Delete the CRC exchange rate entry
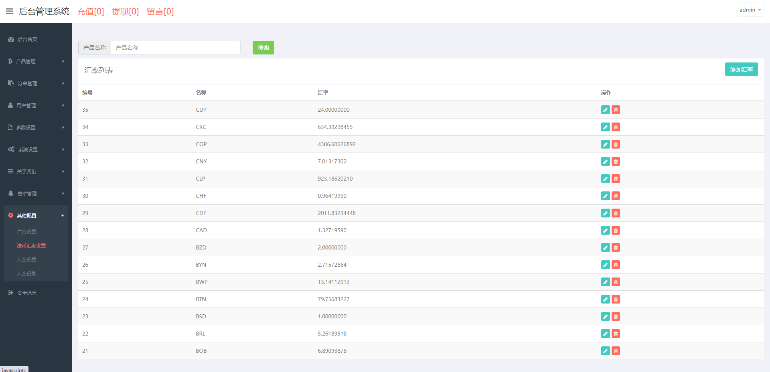This screenshot has height=372, width=770. pos(616,127)
